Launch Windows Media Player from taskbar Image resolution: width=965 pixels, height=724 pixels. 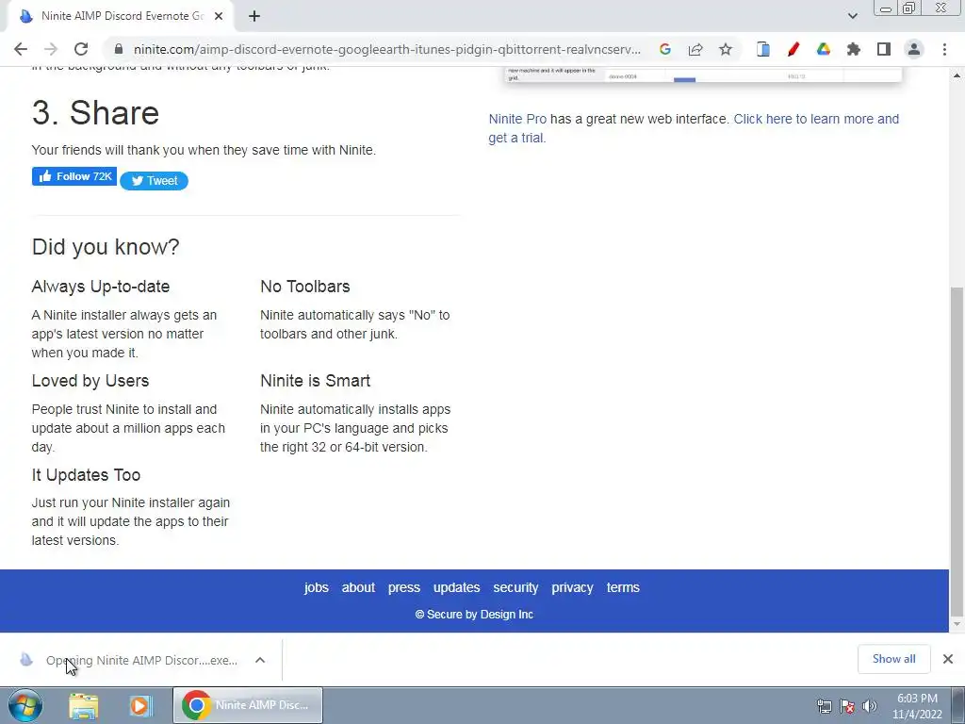tap(140, 705)
